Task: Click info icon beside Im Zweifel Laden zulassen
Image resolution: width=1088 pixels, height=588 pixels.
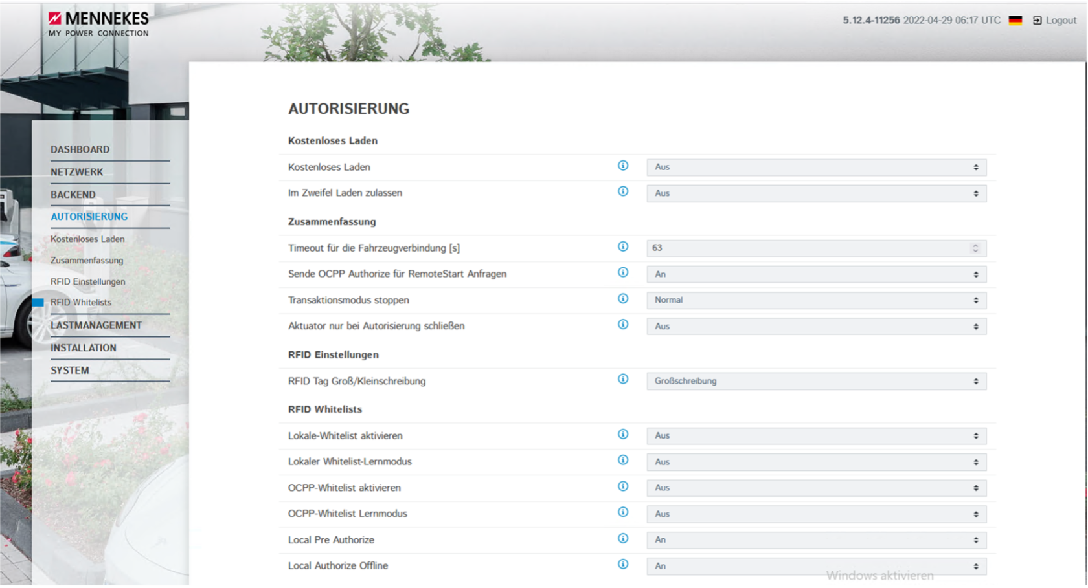Action: tap(622, 192)
